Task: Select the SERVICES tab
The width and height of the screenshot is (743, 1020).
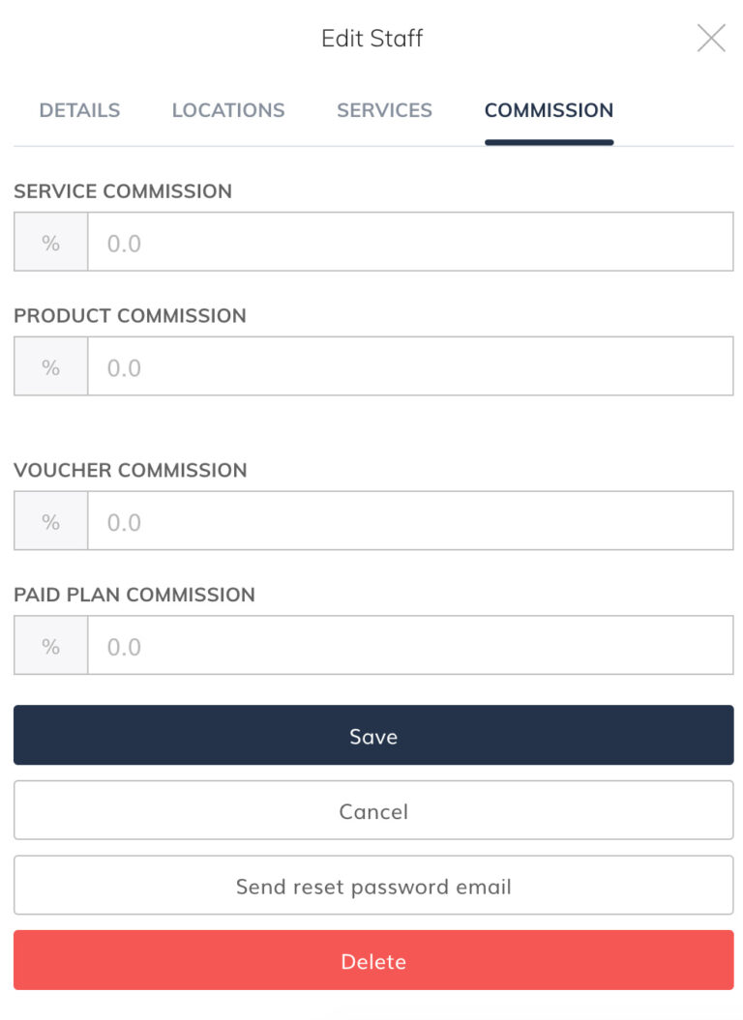Action: (384, 110)
